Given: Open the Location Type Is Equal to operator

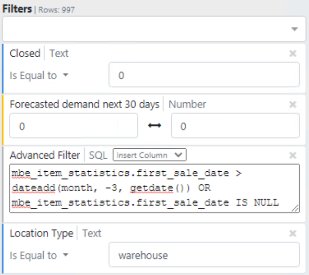Looking at the screenshot, I should [x=39, y=255].
